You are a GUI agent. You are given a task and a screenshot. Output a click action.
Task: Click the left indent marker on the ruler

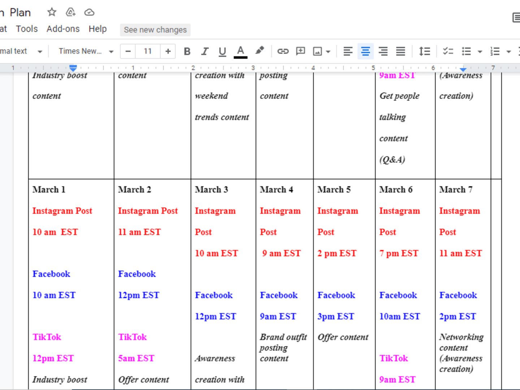73,69
